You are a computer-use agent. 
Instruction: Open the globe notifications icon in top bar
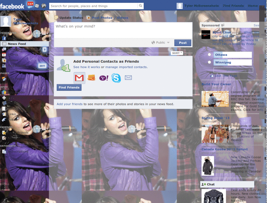coord(44,6)
